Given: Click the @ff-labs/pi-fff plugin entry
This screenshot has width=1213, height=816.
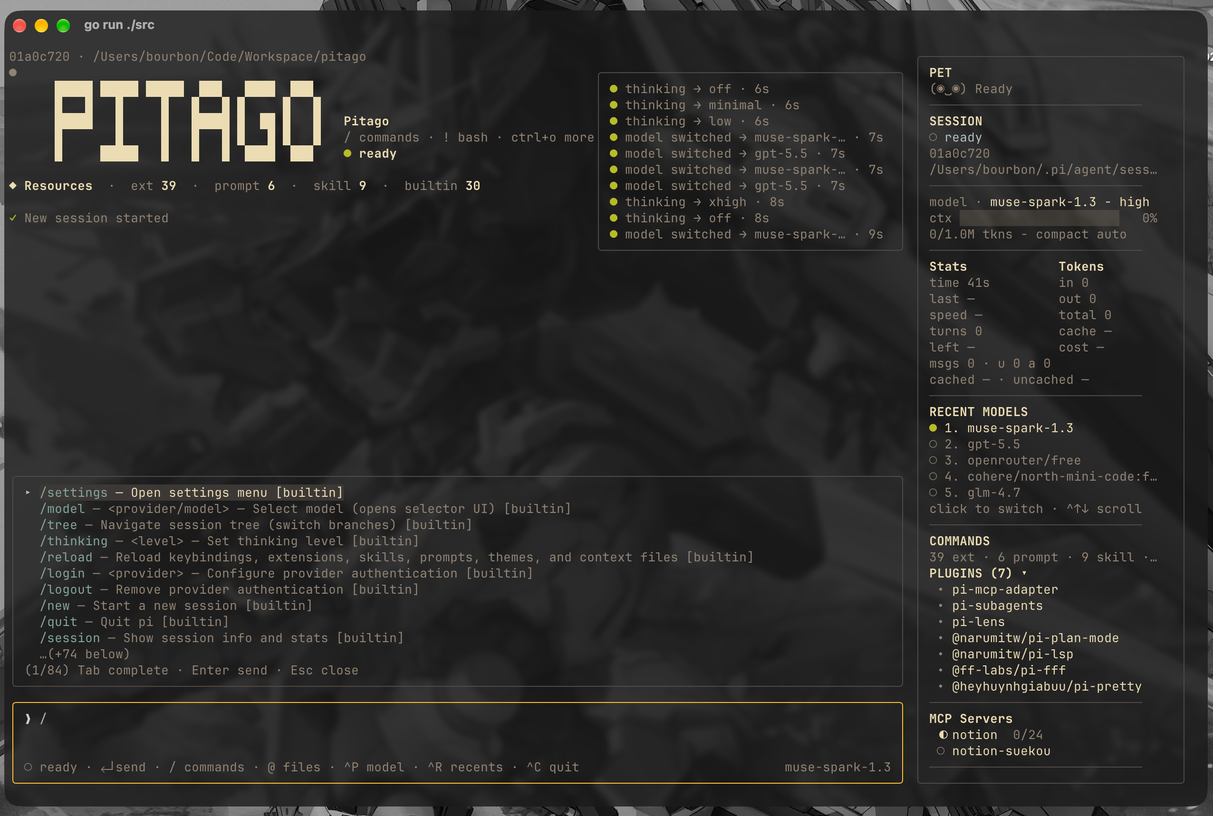Looking at the screenshot, I should (x=1009, y=670).
